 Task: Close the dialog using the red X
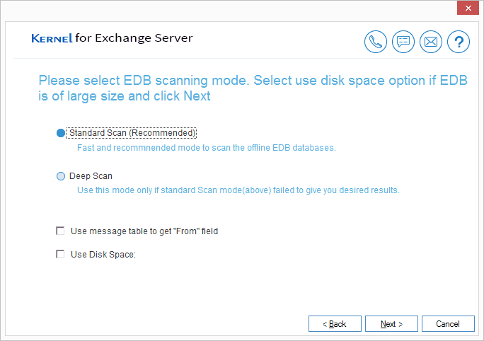pos(466,8)
